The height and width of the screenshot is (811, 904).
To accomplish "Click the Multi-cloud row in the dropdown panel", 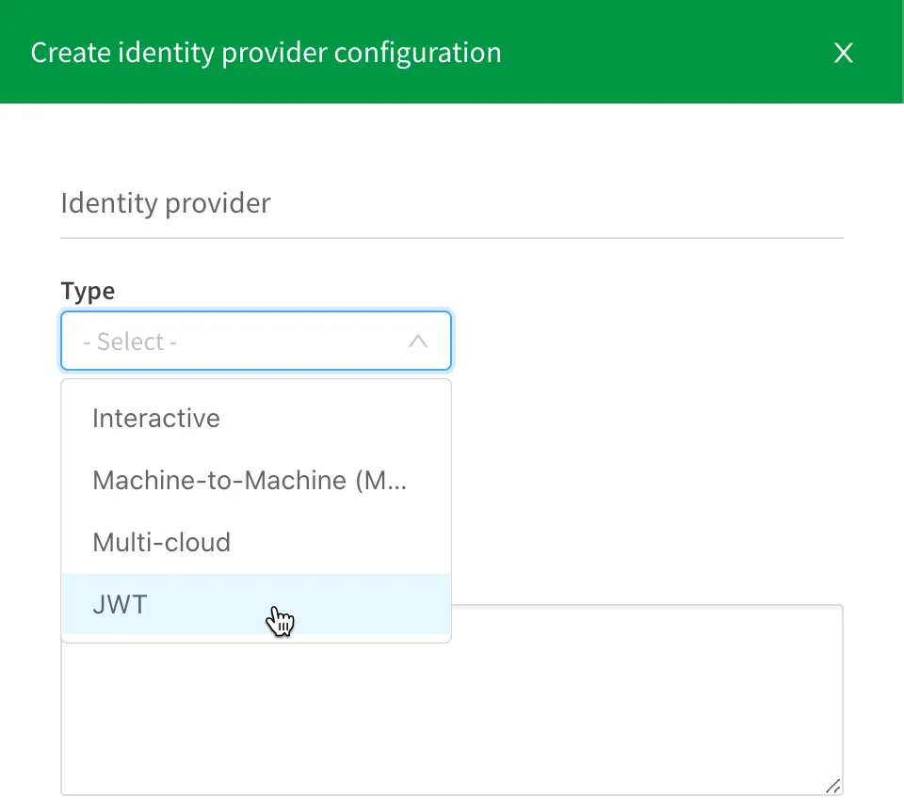I will [x=161, y=542].
